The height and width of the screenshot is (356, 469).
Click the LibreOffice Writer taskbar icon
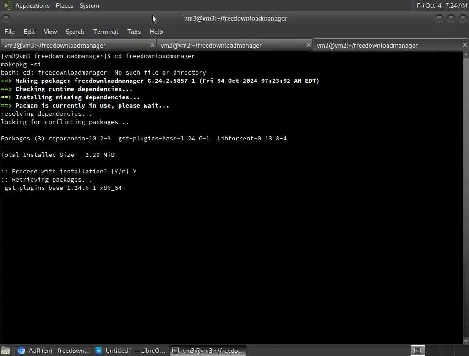tap(98, 351)
